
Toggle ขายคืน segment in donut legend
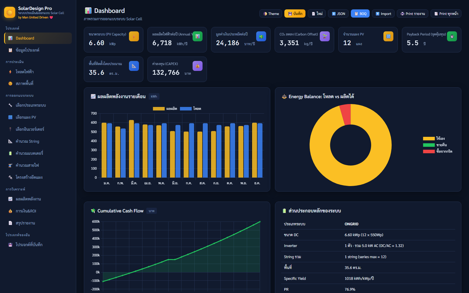435,145
